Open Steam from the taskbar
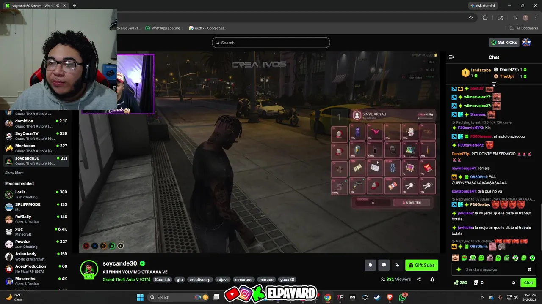Viewport: 542px width, 304px height. 377,297
